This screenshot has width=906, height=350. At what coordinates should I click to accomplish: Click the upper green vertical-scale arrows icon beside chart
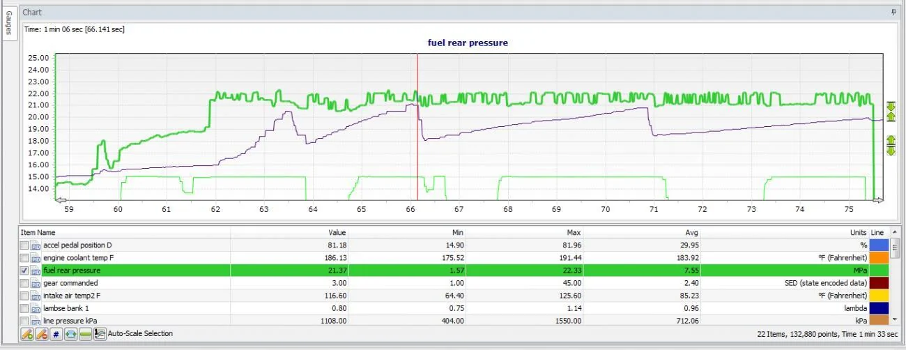coord(891,111)
